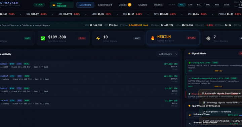
Task: Click the WAIT badge in Active Signals card
Action: point(137,38)
